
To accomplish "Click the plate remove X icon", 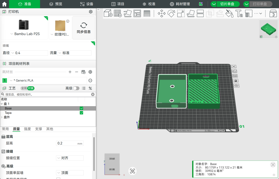I will click(x=234, y=66).
